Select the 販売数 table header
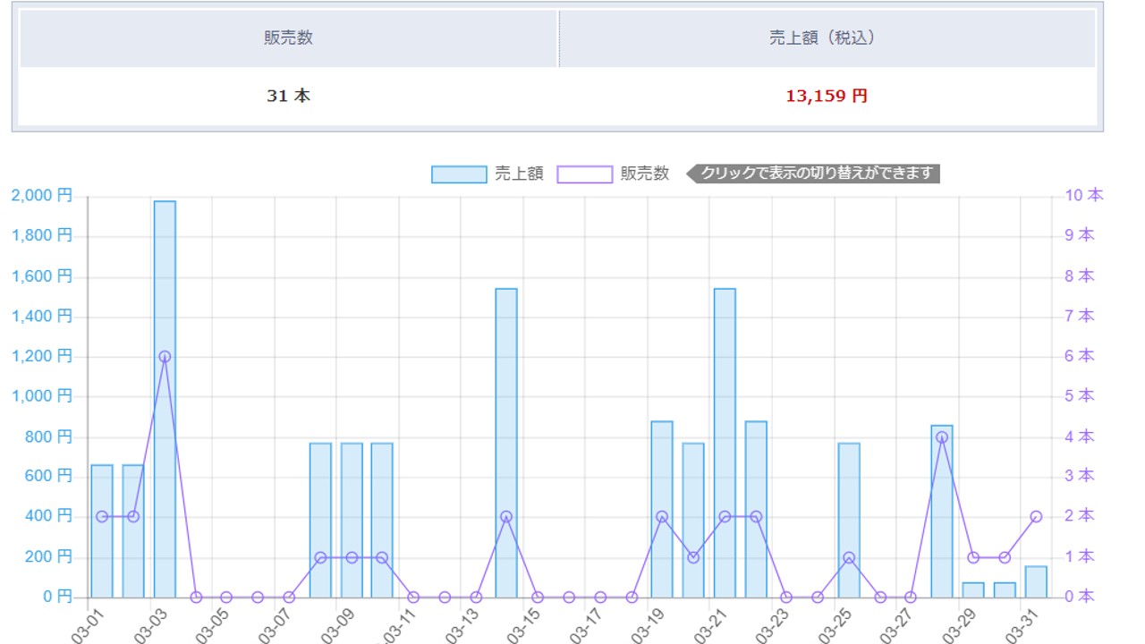This screenshot has width=1145, height=644. tap(288, 38)
